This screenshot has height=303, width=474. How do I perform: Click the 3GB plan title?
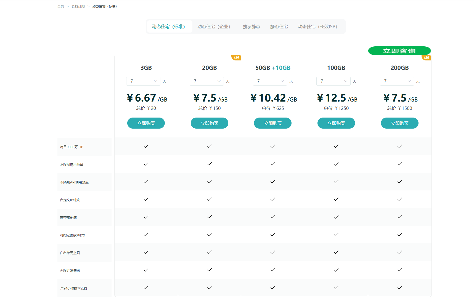pyautogui.click(x=146, y=68)
